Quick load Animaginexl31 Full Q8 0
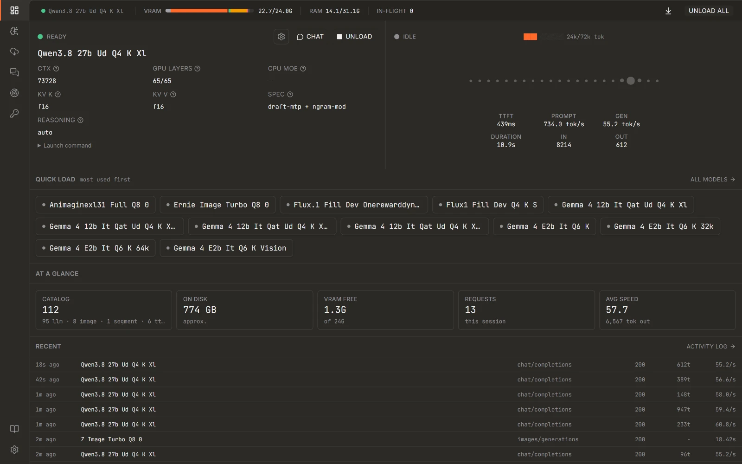Viewport: 742px width, 464px height. tap(96, 205)
